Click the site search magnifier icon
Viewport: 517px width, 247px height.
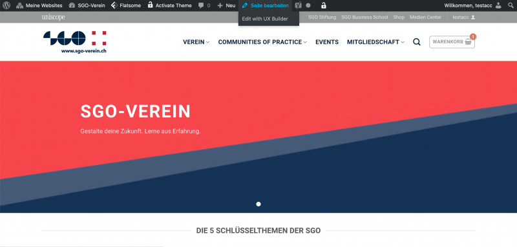pyautogui.click(x=417, y=42)
